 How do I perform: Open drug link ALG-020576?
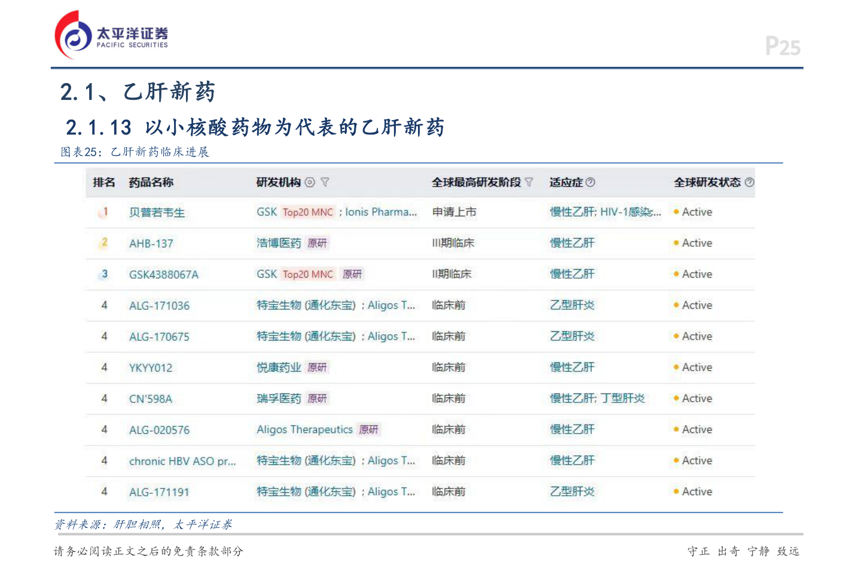(x=159, y=430)
